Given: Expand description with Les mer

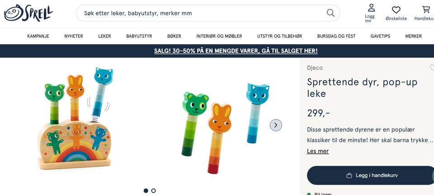Looking at the screenshot, I should 318,151.
